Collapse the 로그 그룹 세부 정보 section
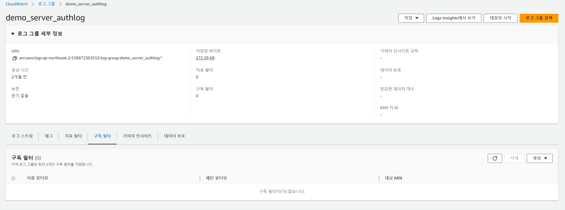The image size is (565, 210). (13, 34)
